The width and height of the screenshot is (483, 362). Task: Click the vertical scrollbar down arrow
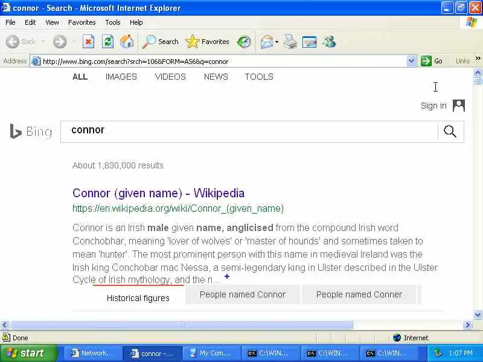tap(478, 314)
